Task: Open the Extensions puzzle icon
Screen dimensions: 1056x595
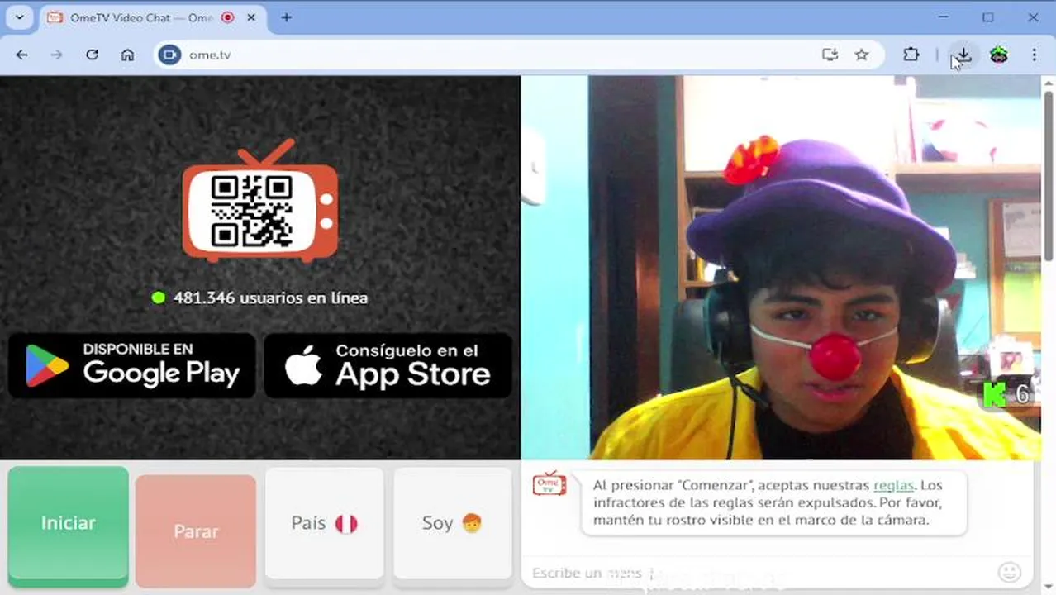Action: point(911,55)
